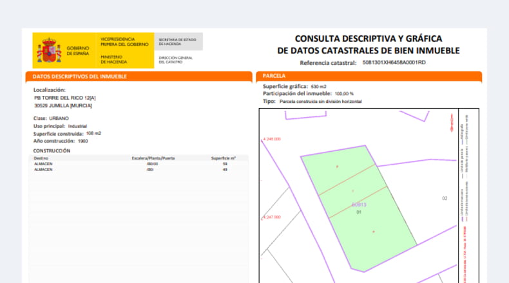Click the 'Uso principal:' label

[49, 126]
